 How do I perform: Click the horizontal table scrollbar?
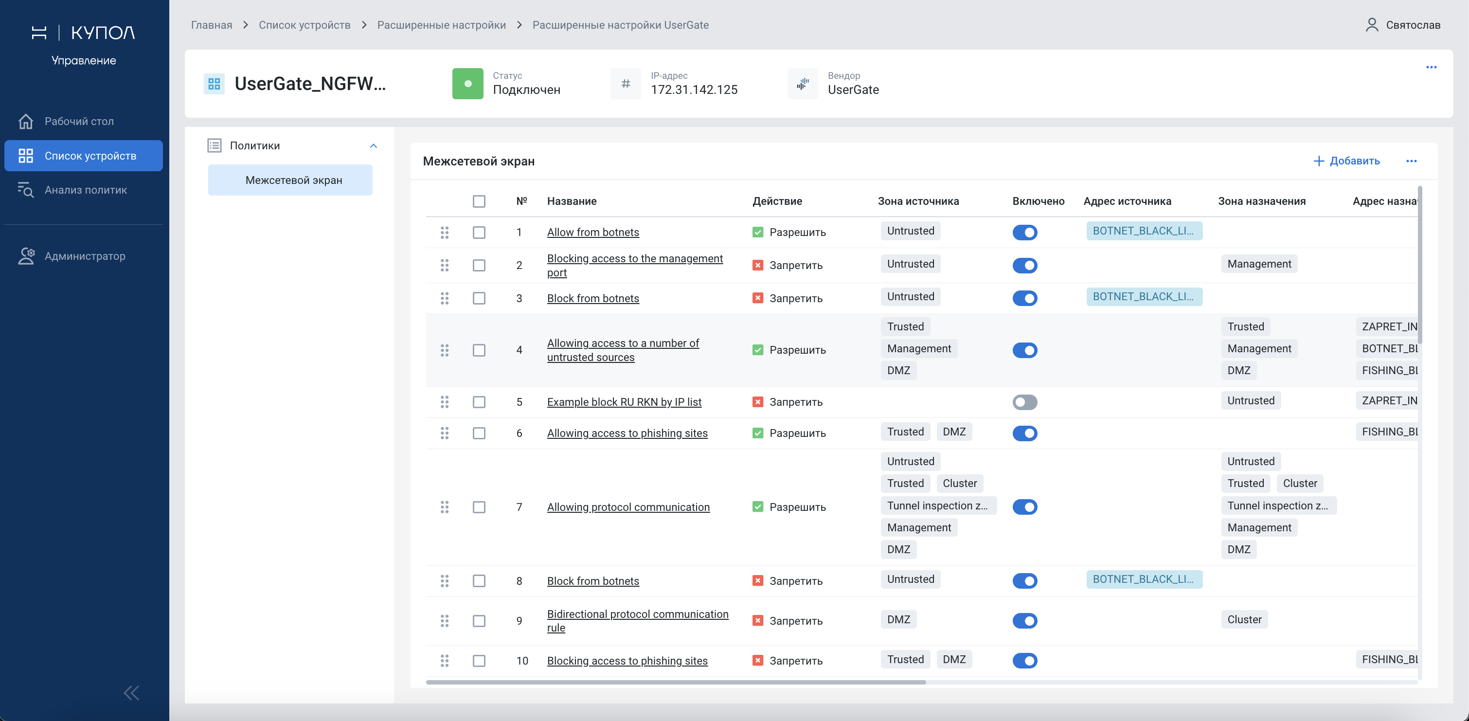click(676, 682)
